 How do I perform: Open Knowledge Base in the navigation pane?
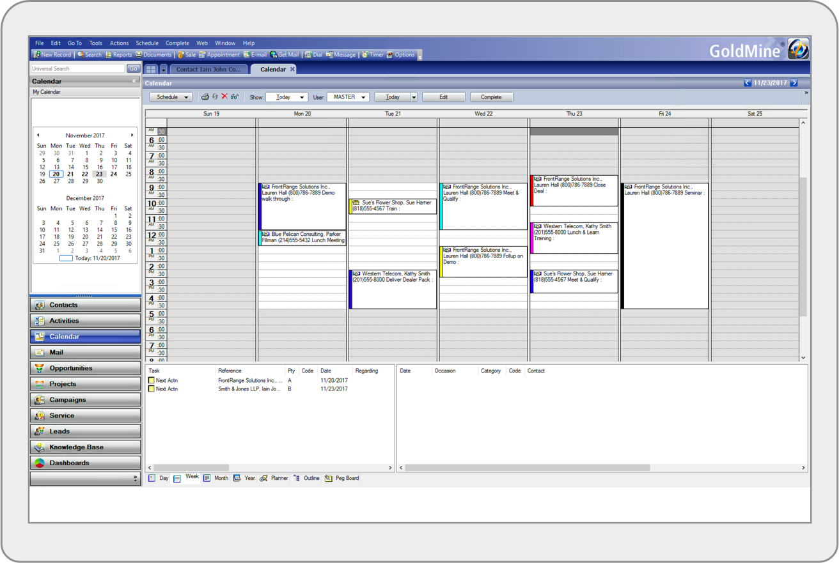[85, 447]
